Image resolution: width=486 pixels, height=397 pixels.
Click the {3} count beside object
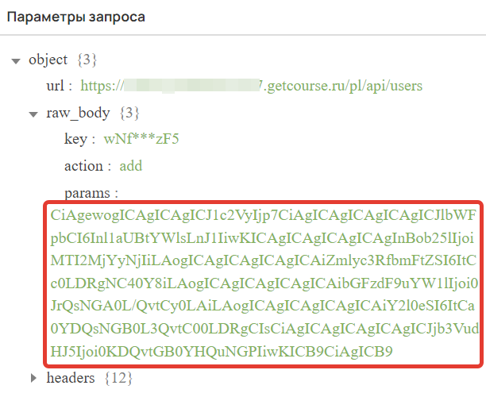pos(87,60)
